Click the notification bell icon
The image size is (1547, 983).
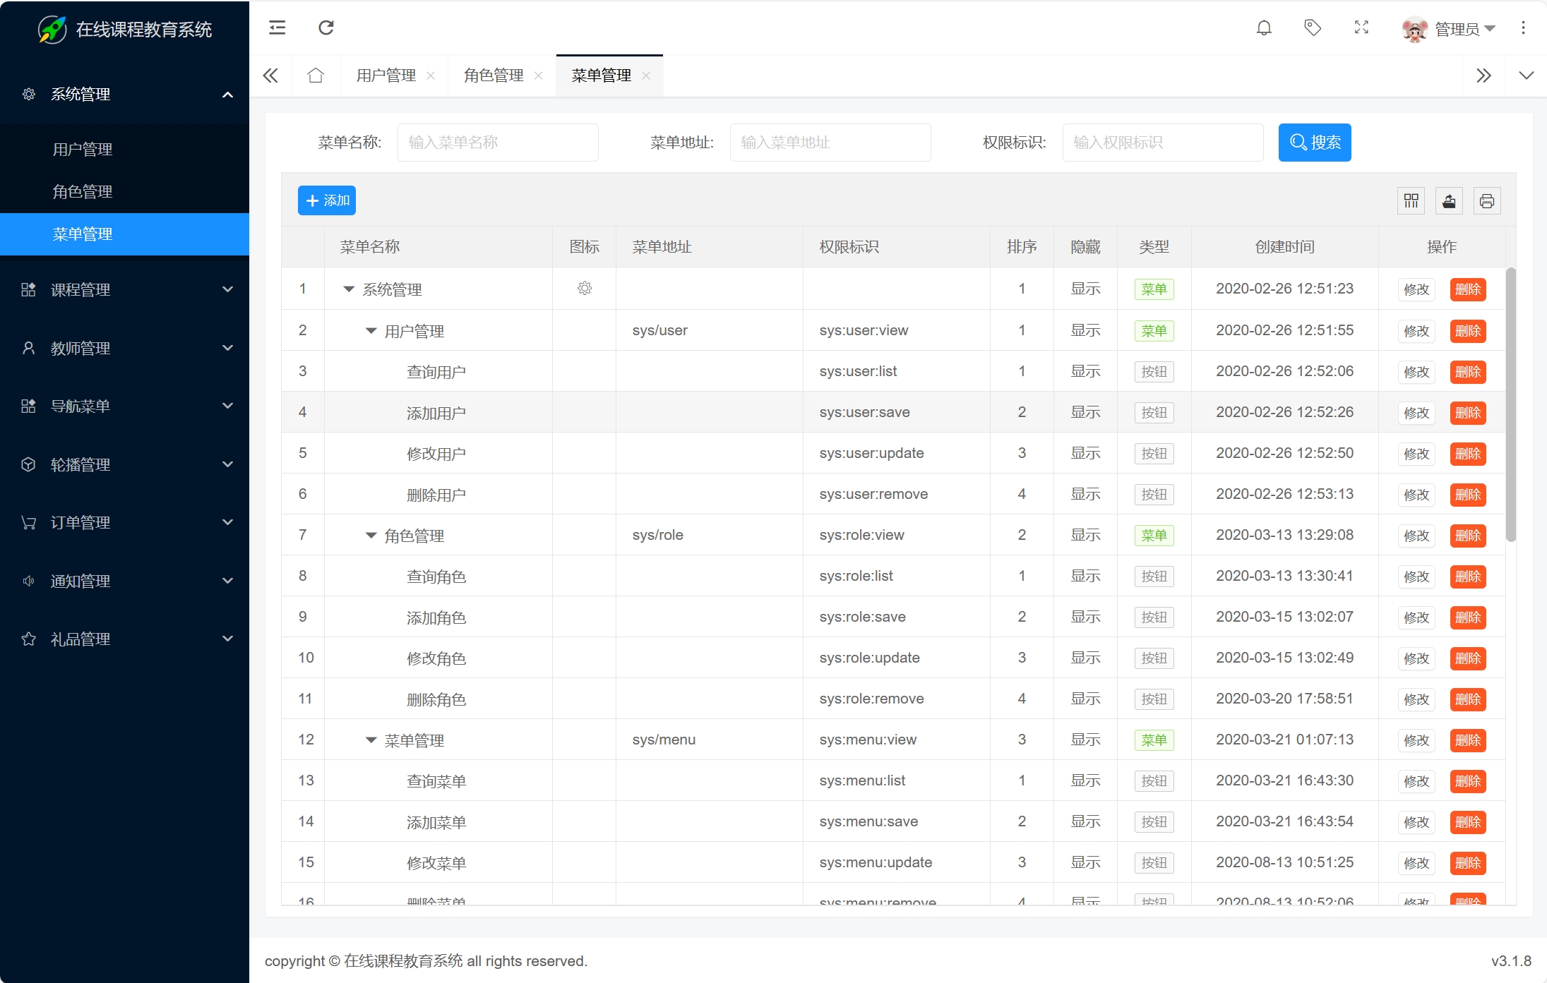[x=1264, y=28]
